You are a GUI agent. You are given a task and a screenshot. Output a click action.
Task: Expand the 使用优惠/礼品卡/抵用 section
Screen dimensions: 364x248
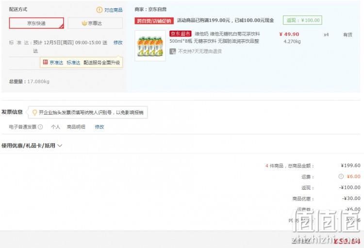pyautogui.click(x=32, y=146)
